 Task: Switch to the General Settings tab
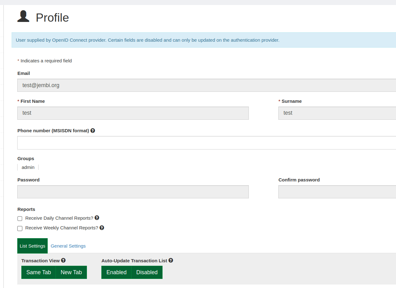pyautogui.click(x=68, y=246)
